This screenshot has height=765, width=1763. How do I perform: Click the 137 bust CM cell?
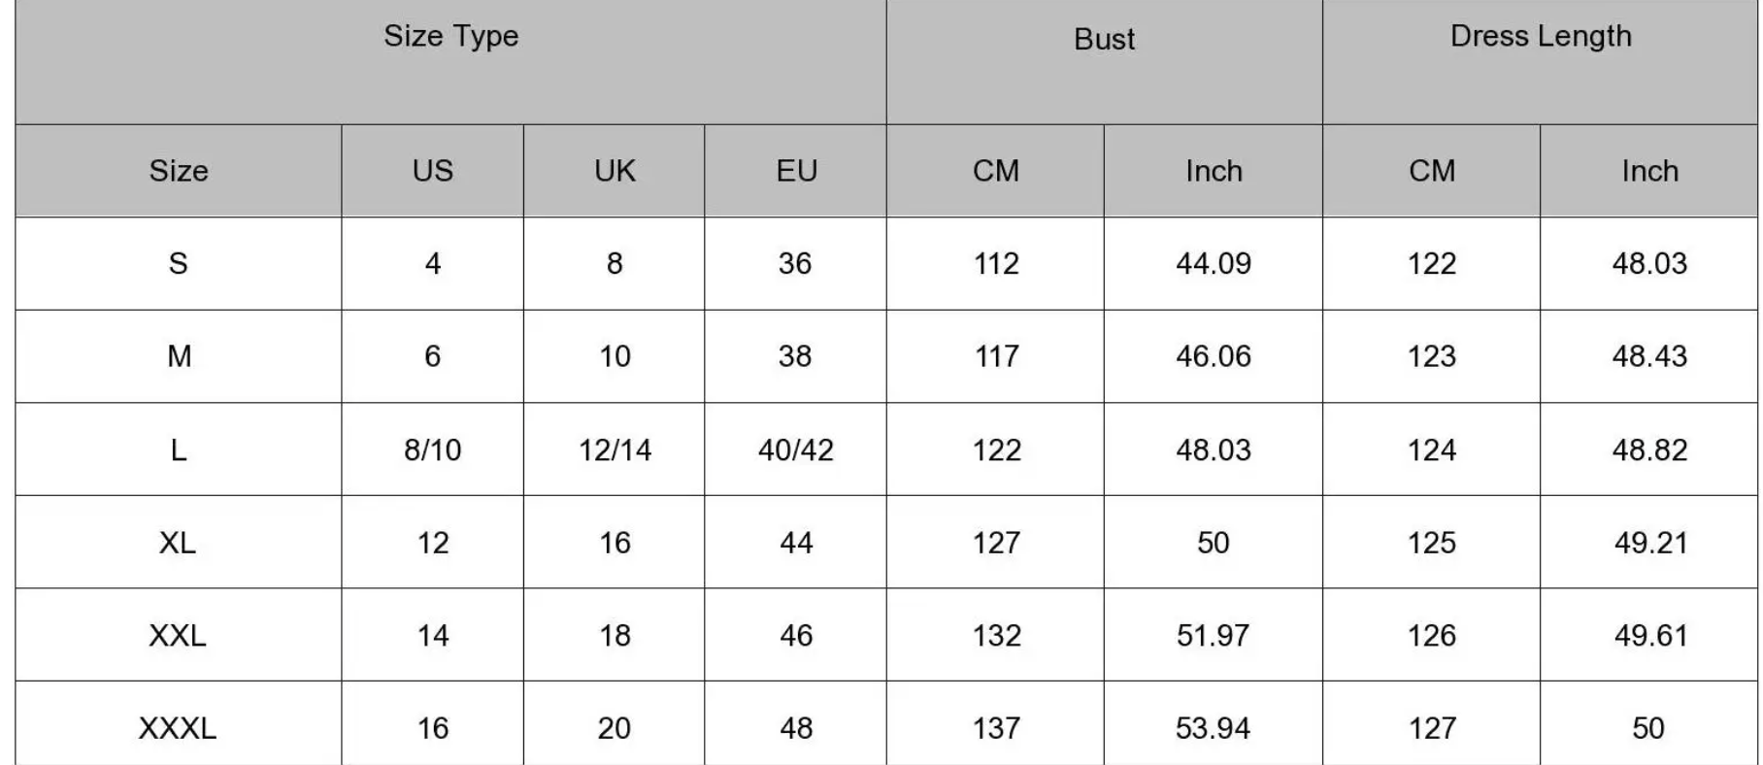pyautogui.click(x=996, y=728)
